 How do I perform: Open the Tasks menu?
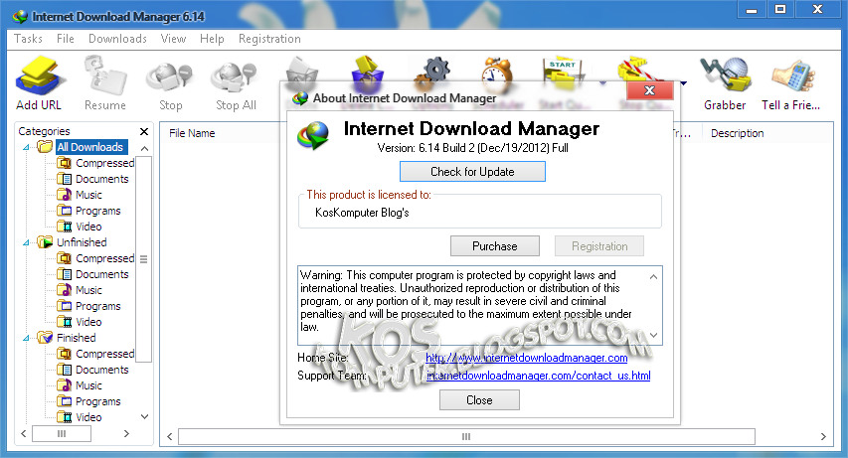[28, 39]
